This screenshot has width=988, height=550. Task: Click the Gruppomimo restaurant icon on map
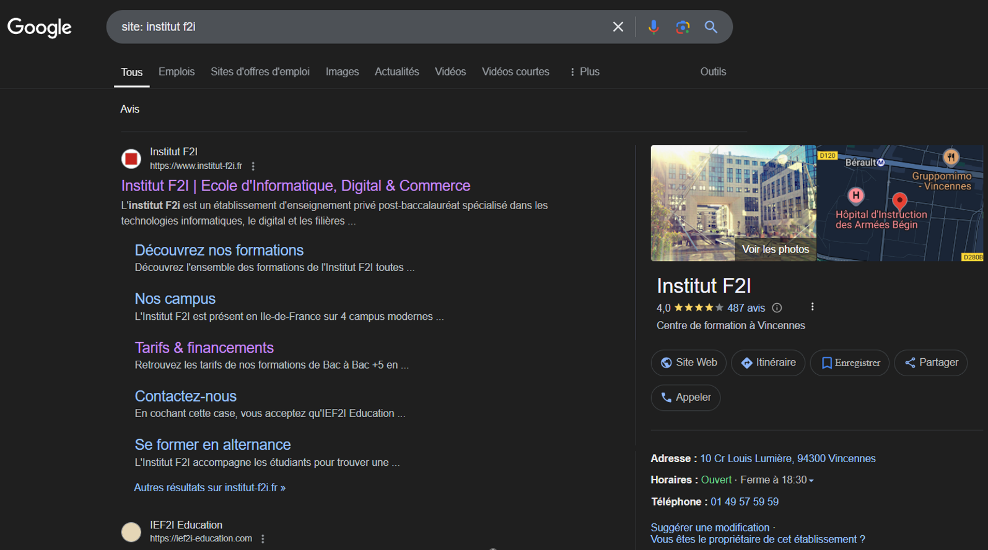click(x=951, y=157)
